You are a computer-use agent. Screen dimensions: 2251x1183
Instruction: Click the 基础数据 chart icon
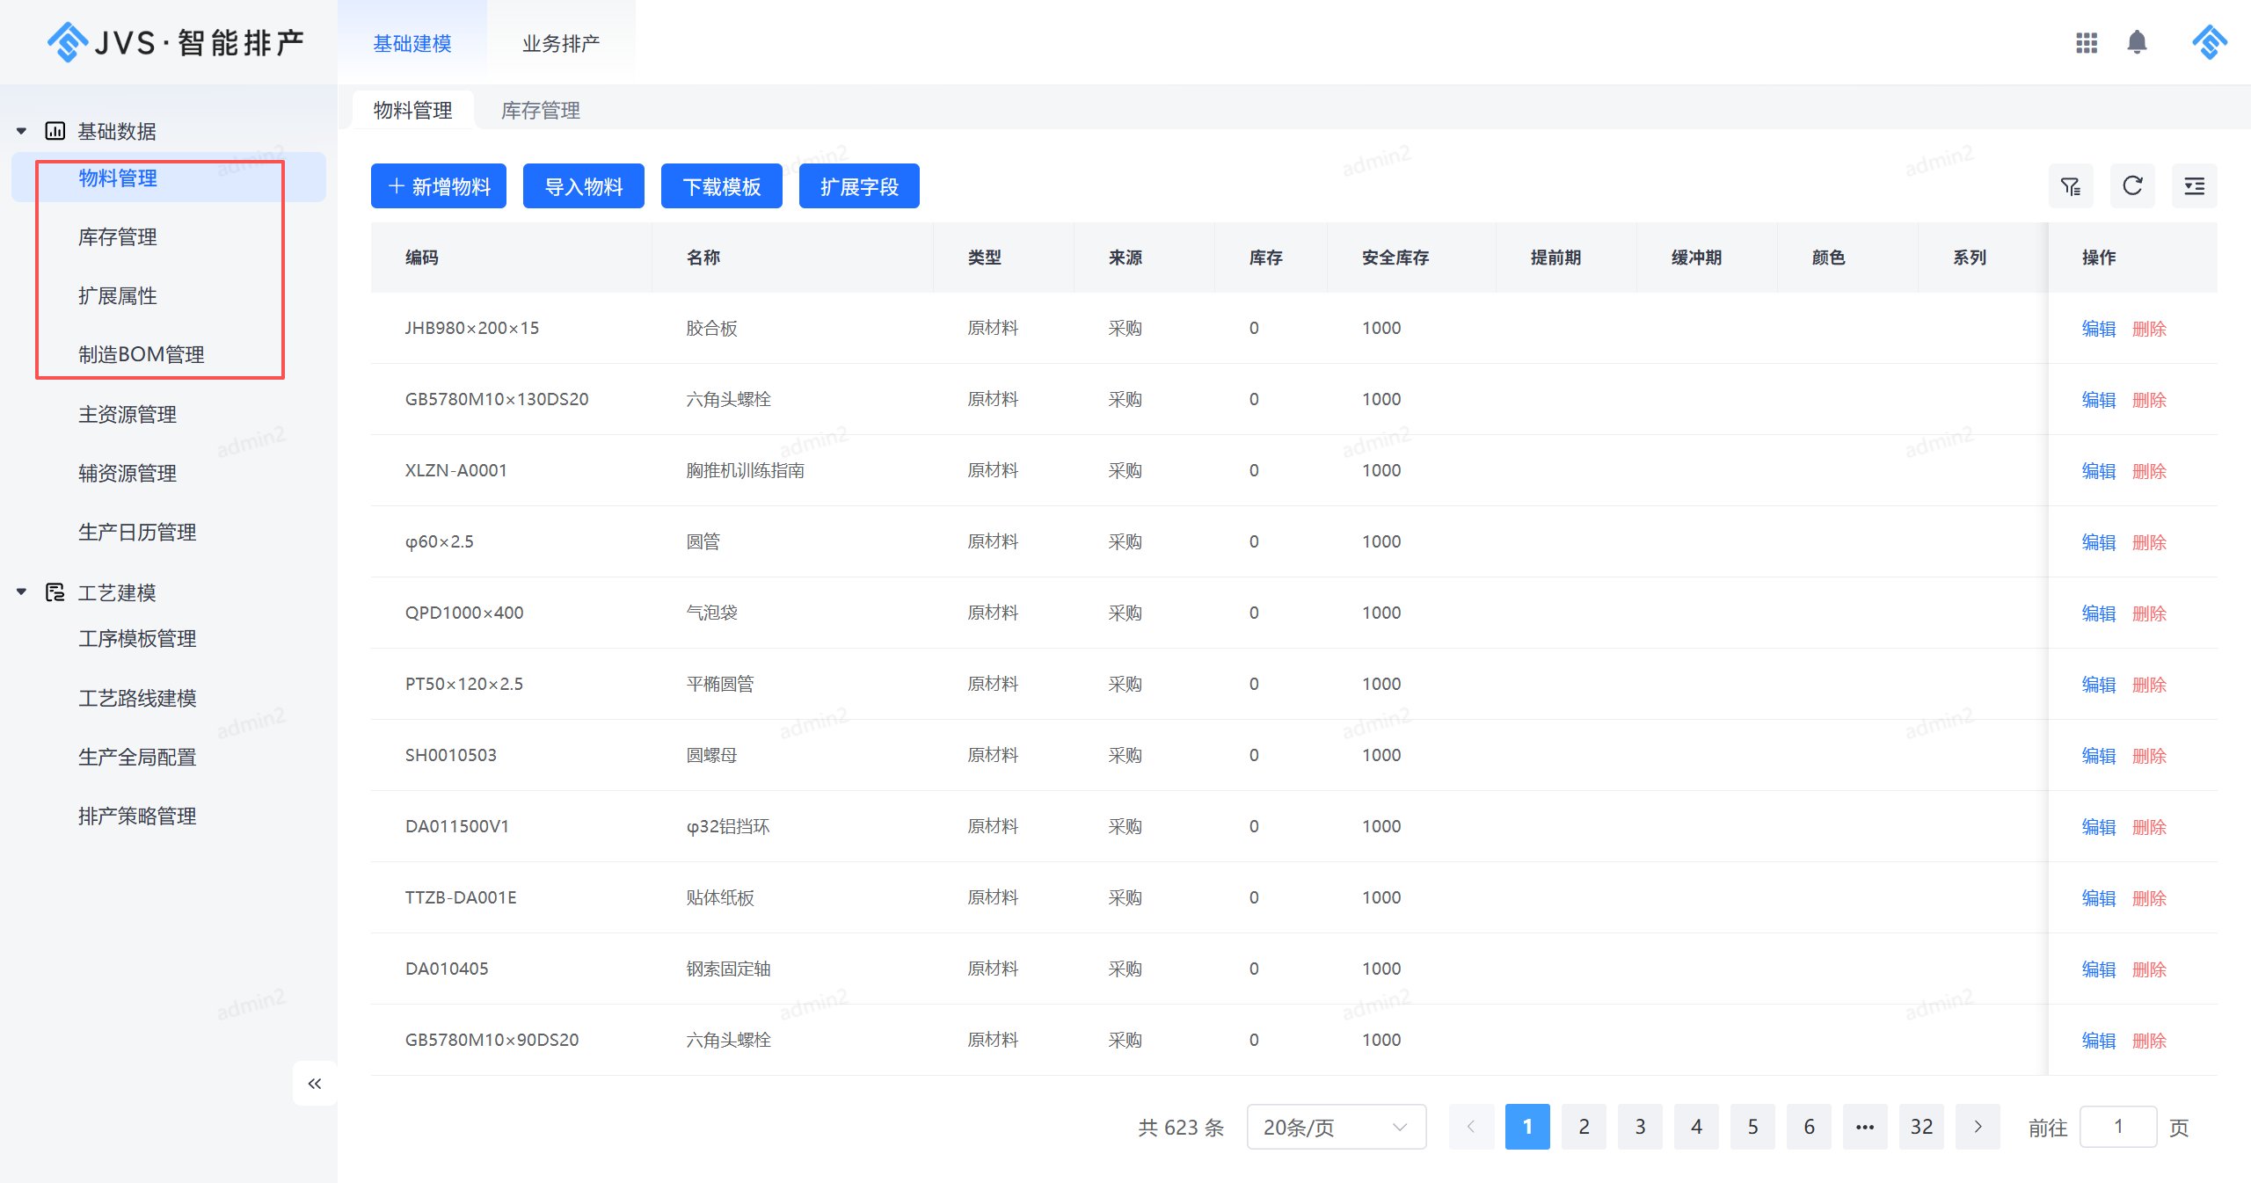point(55,131)
